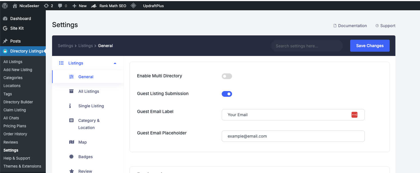The width and height of the screenshot is (420, 173).
Task: Select Directory Builder in sidebar
Action: [x=18, y=102]
